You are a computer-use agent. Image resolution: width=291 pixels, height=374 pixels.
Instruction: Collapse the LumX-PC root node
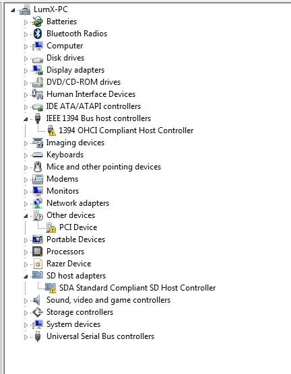click(x=13, y=10)
